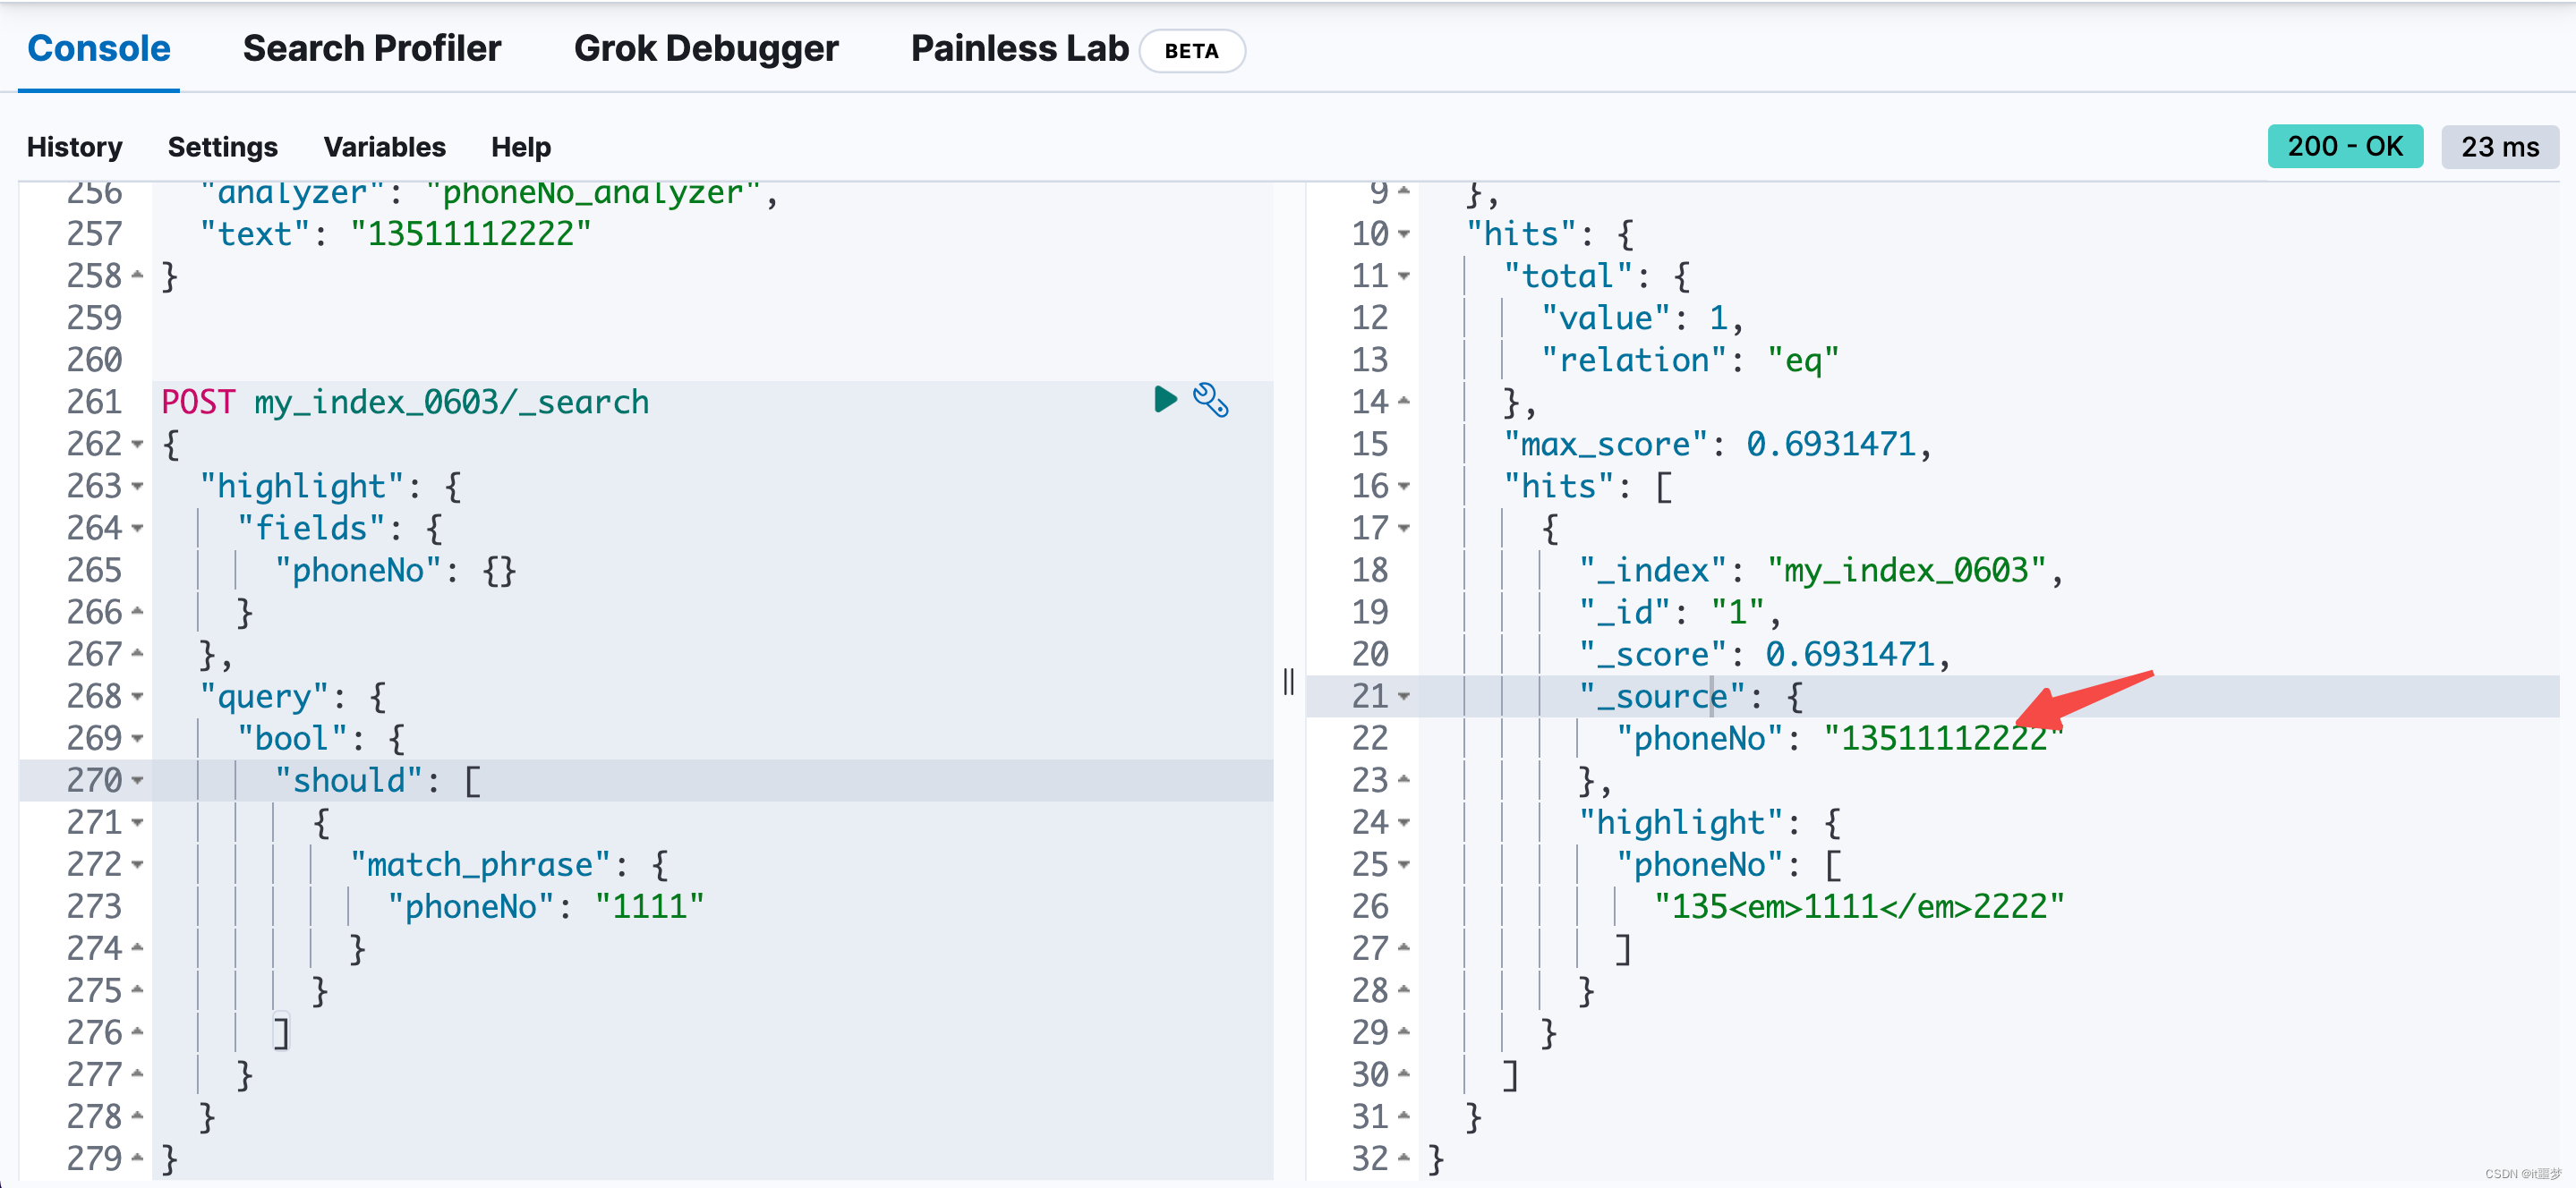Image resolution: width=2576 pixels, height=1188 pixels.
Task: Open console Help
Action: pyautogui.click(x=521, y=147)
